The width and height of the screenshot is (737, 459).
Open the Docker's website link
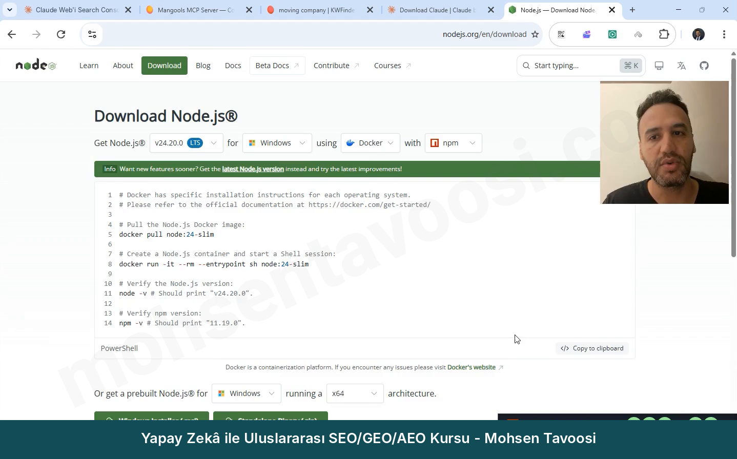(472, 367)
